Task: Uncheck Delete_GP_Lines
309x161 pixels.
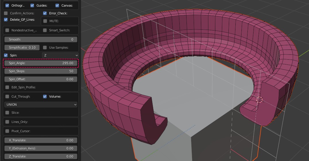Action: pyautogui.click(x=6, y=20)
